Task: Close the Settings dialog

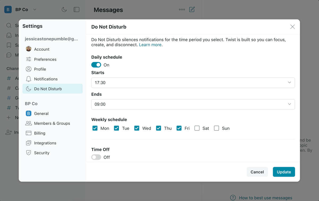Action: click(292, 27)
